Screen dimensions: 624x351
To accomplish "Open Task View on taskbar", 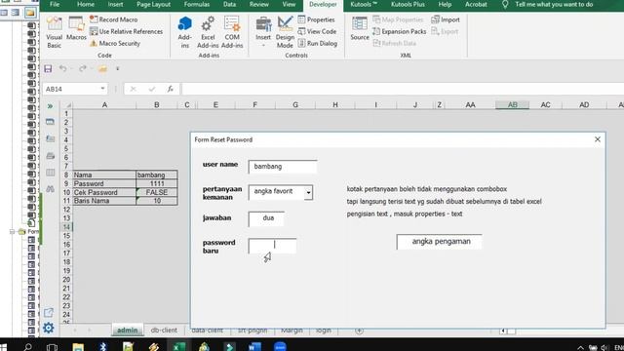I will click(52, 347).
